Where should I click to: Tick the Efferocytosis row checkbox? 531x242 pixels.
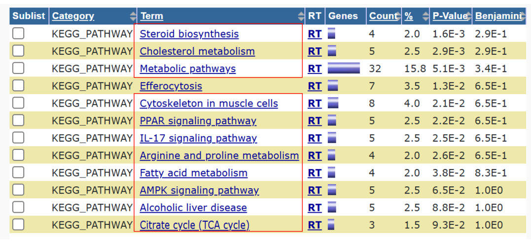tap(18, 86)
